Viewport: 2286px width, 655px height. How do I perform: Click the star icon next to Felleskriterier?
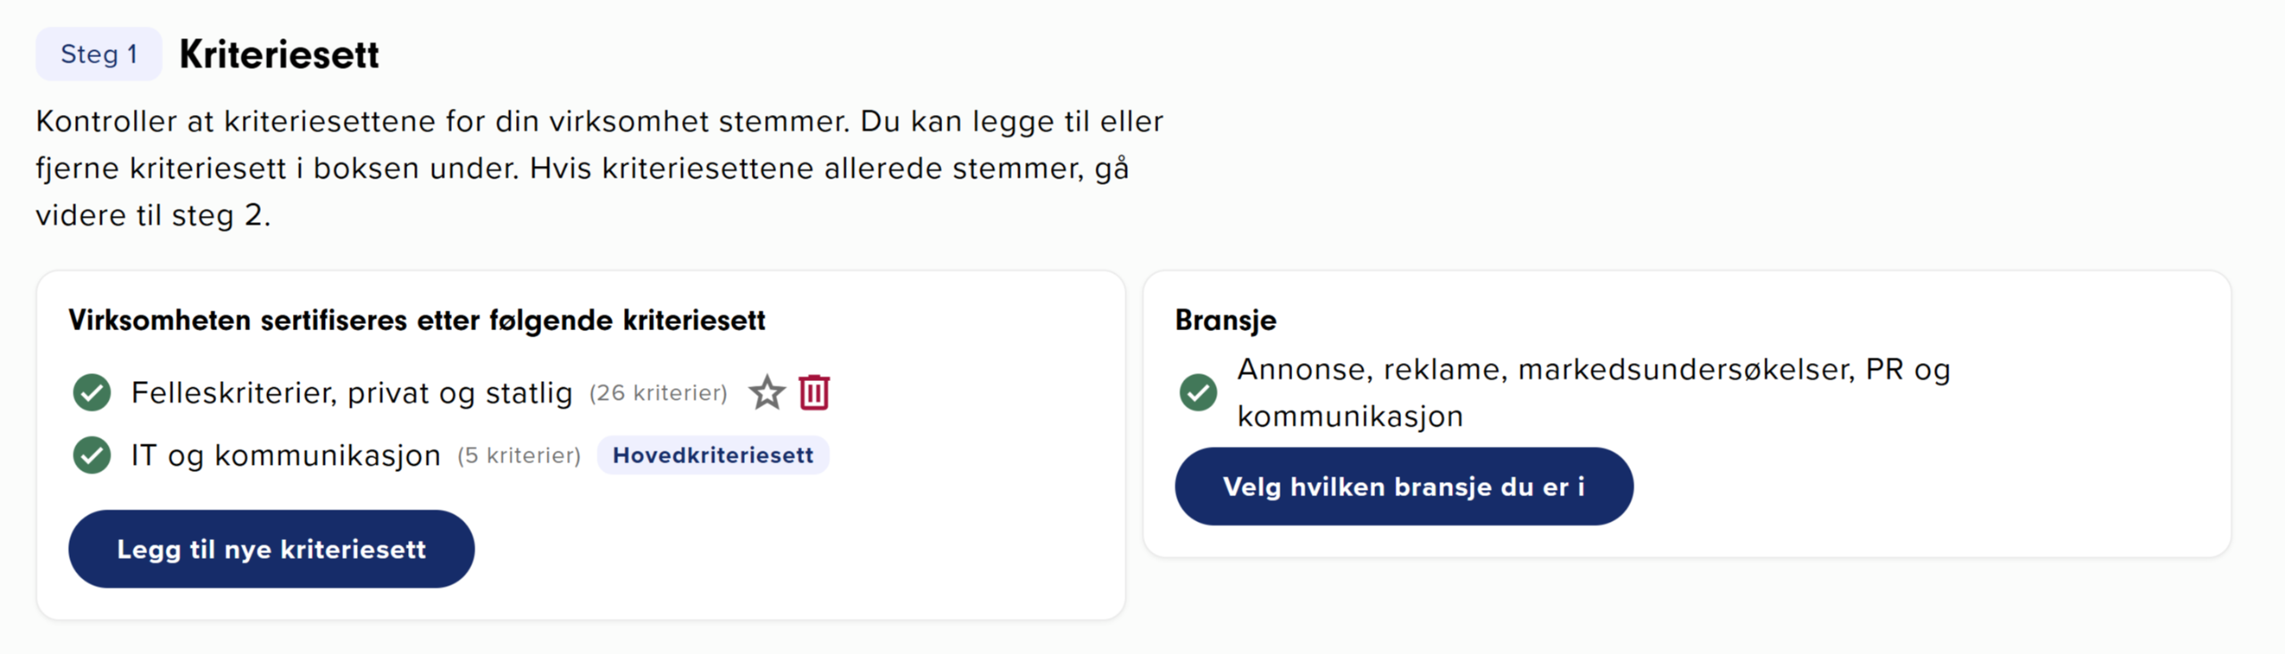766,393
